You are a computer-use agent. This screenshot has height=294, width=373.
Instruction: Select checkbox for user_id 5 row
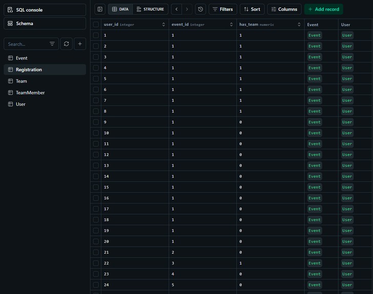pyautogui.click(x=96, y=79)
